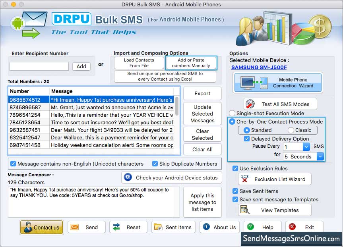Viewport: 343px width, 247px height.
Task: Click the green arrow icon under the envelope
Action: pos(31,33)
